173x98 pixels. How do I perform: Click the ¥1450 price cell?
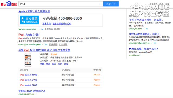97,75
